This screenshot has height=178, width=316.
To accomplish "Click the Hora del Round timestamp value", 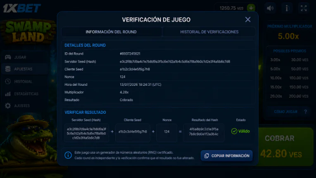I will tap(140, 84).
